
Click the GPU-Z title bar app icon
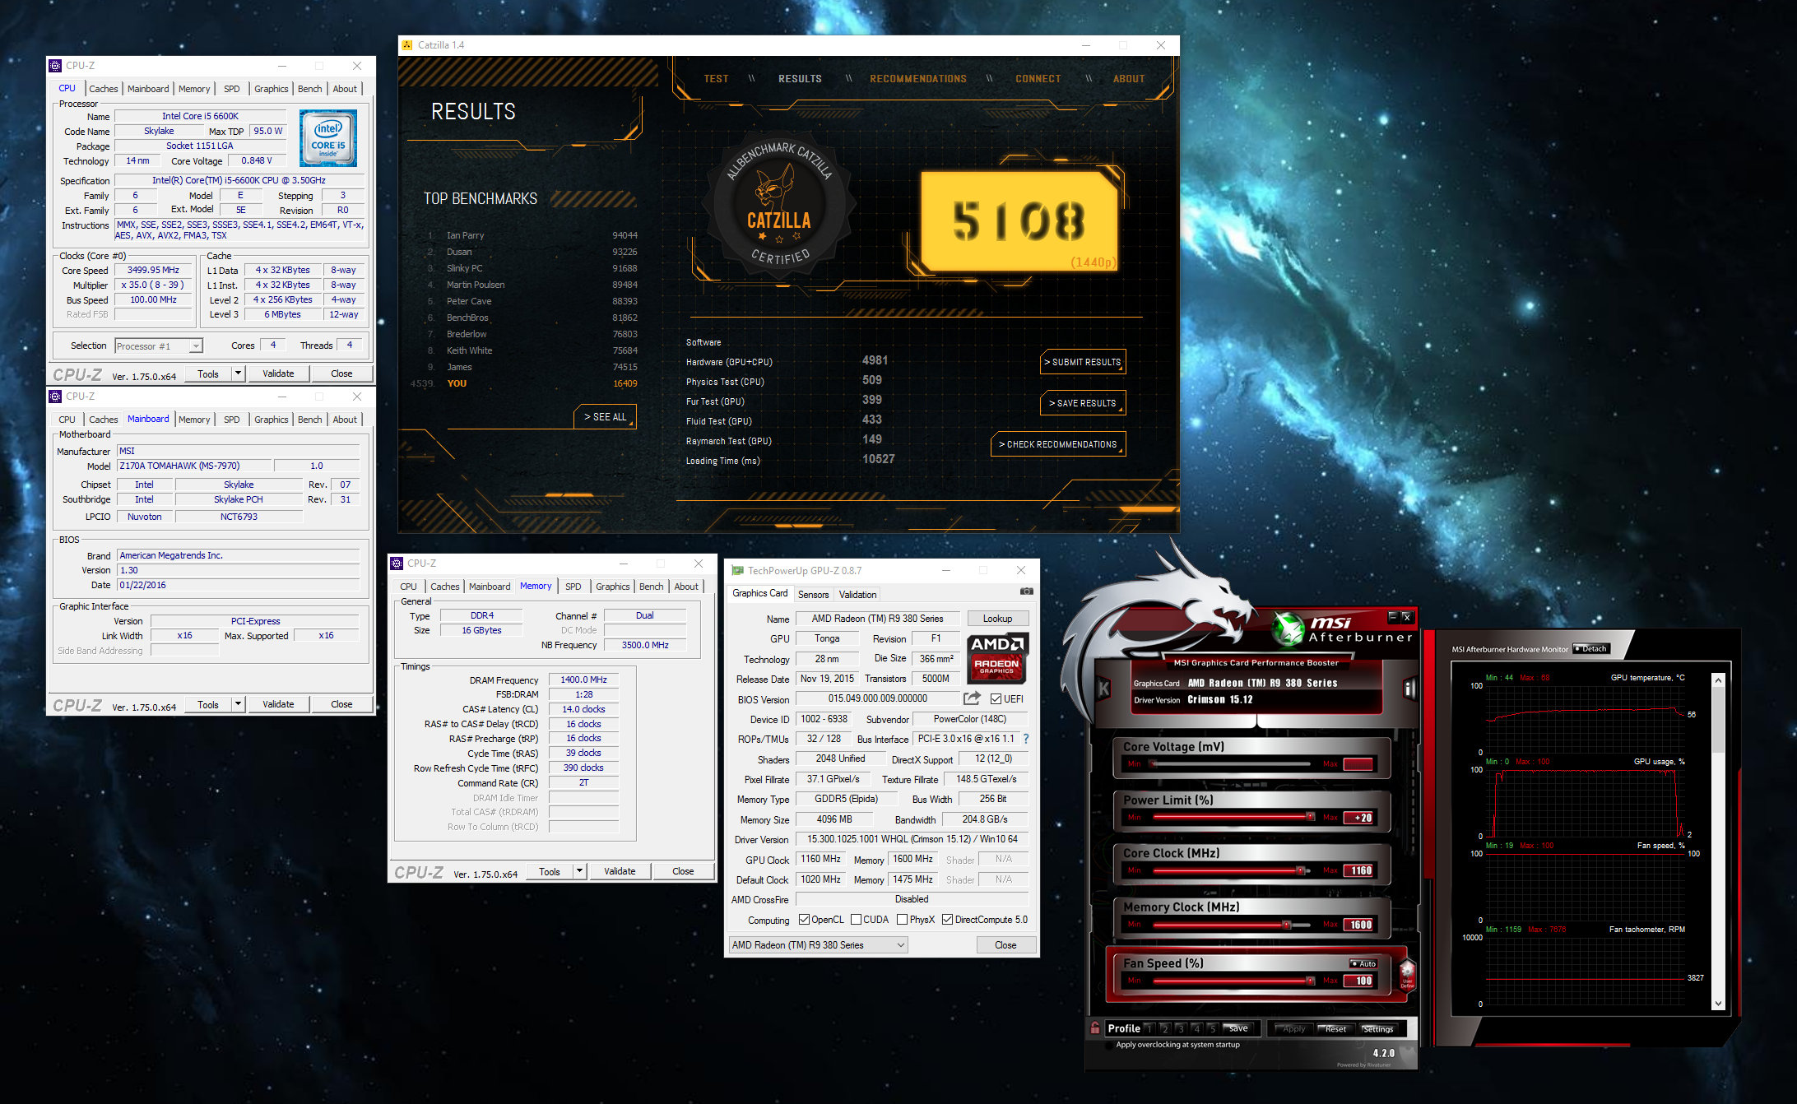click(x=737, y=570)
